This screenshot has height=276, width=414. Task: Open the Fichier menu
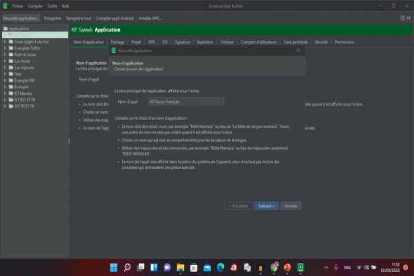(18, 6)
